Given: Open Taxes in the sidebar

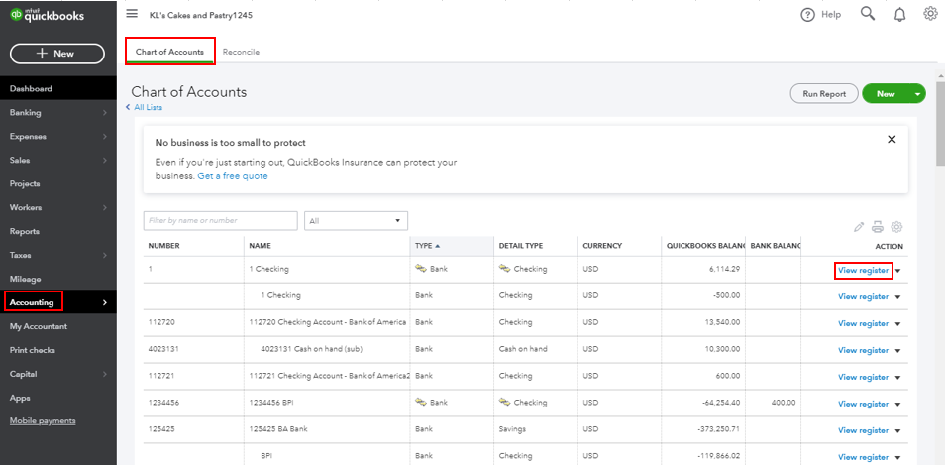Looking at the screenshot, I should pos(57,255).
